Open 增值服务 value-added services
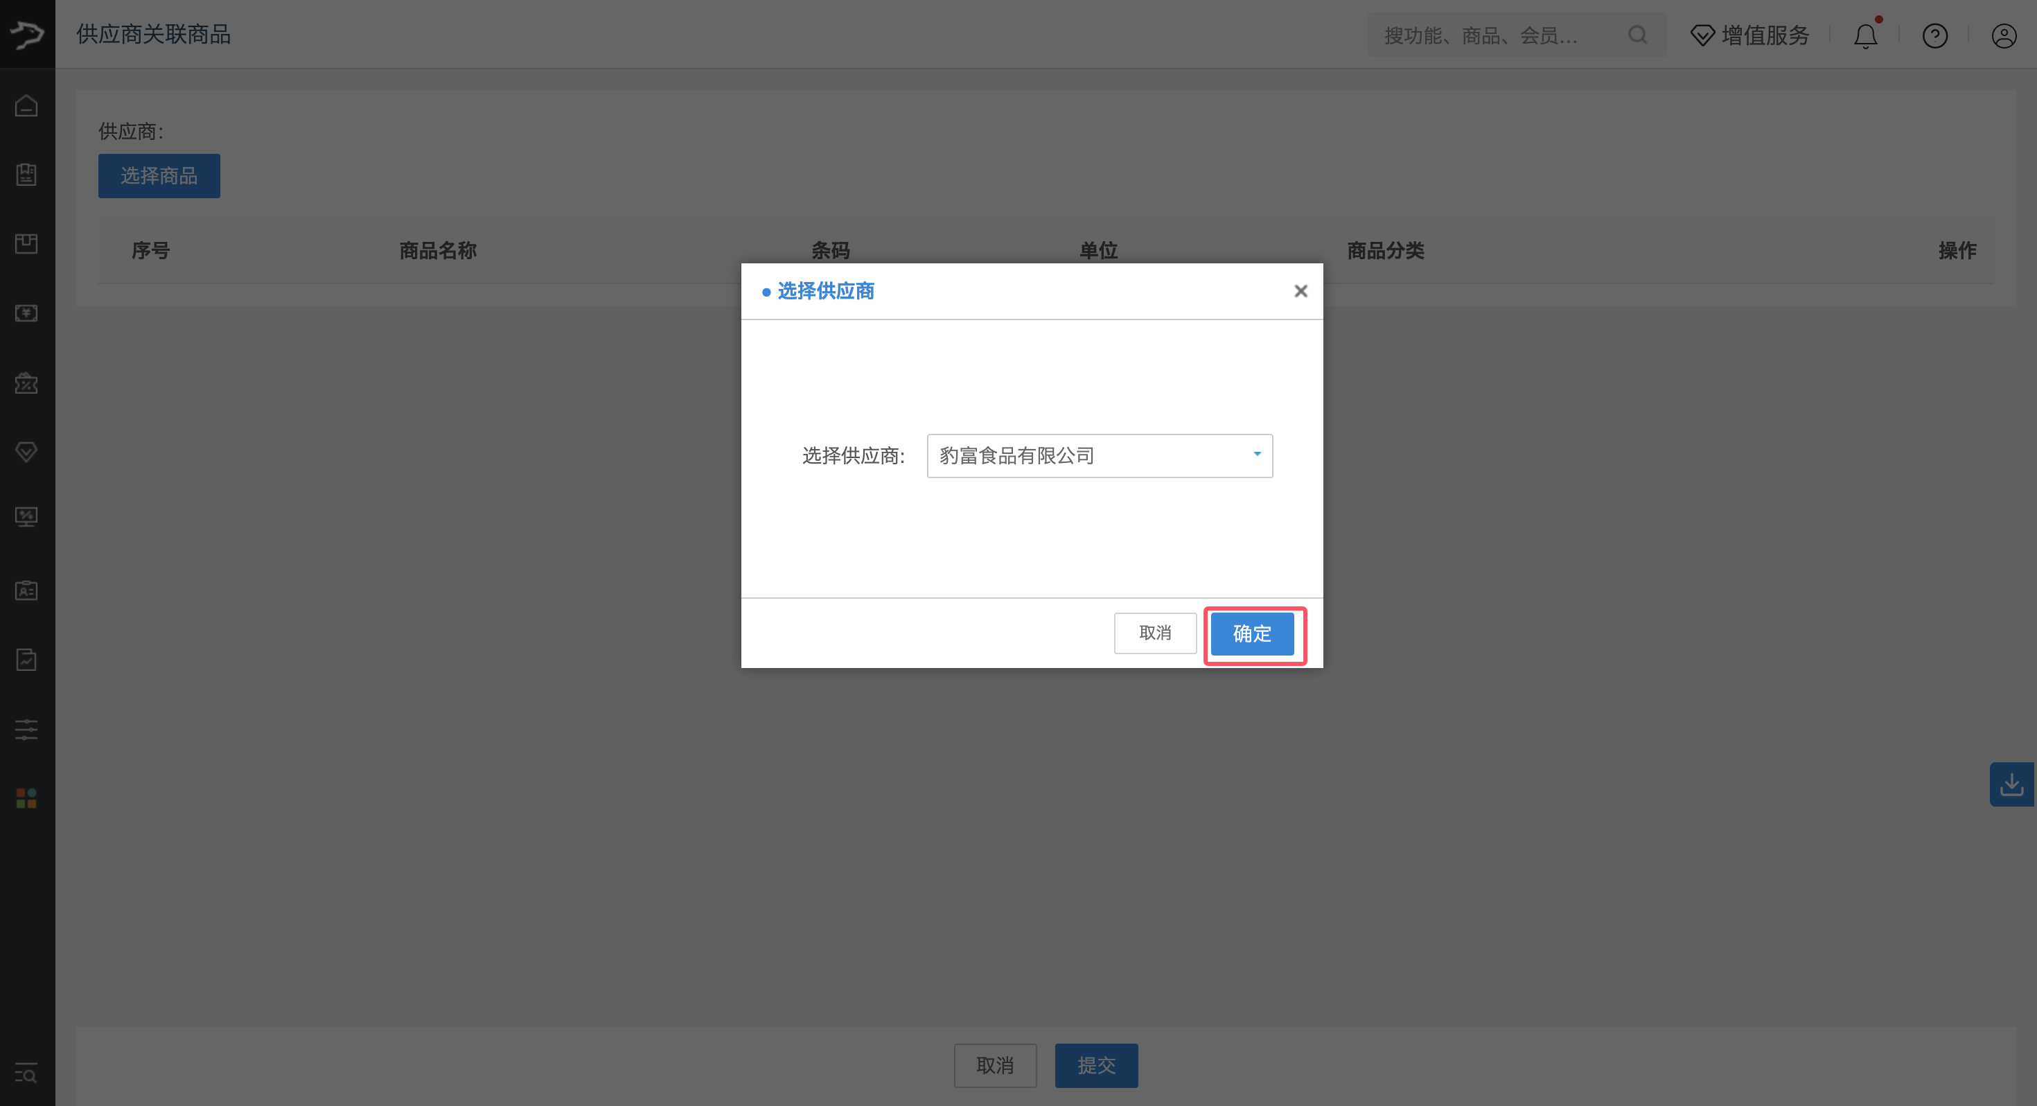 [x=1750, y=35]
